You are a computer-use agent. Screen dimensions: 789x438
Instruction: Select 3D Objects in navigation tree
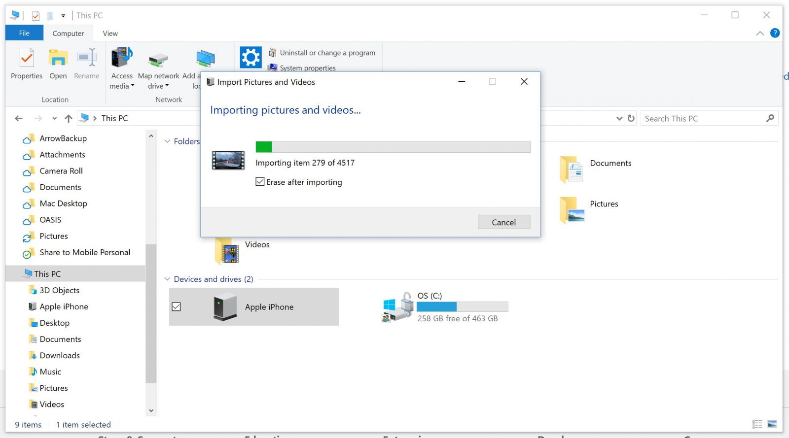tap(59, 290)
